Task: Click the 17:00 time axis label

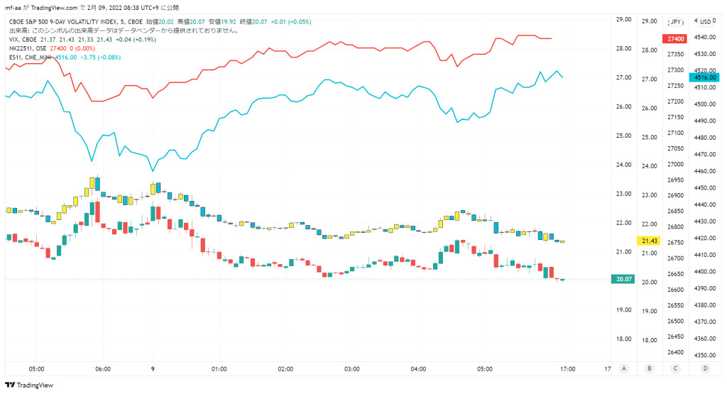Action: [x=567, y=369]
